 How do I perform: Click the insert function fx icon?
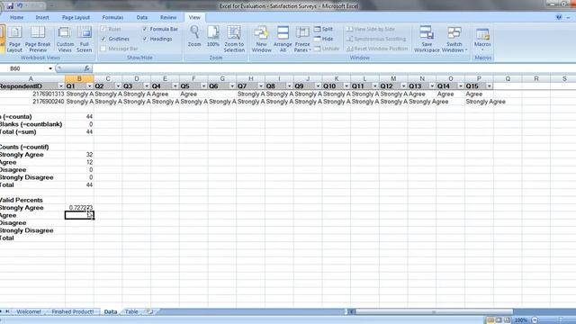[x=86, y=68]
